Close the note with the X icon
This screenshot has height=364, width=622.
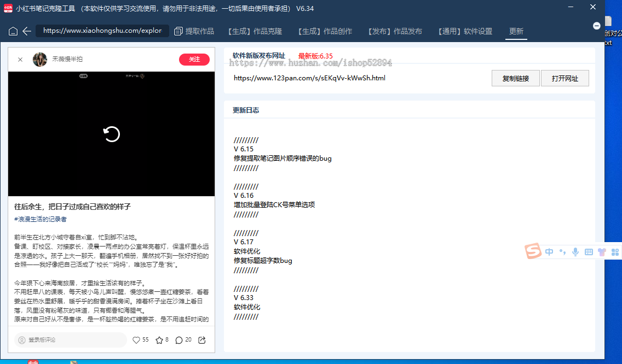tap(20, 60)
